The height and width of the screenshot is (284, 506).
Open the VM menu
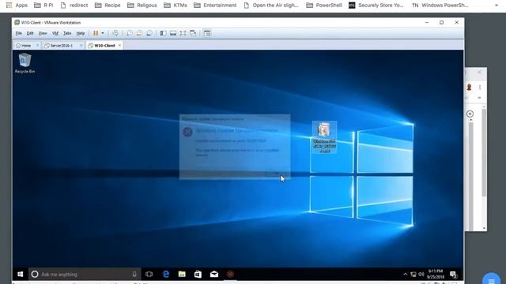click(x=55, y=33)
